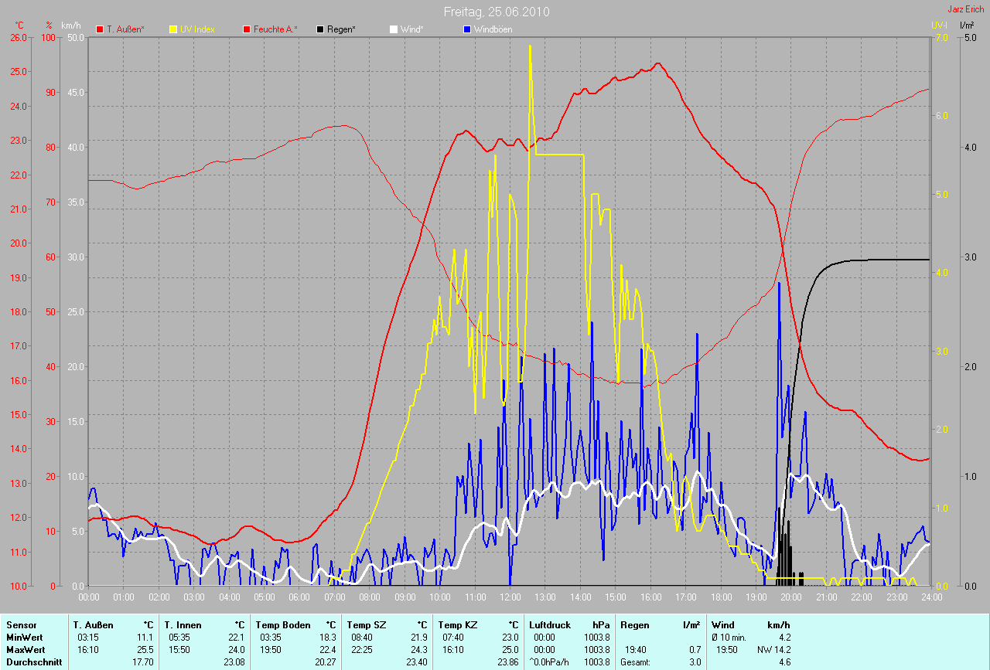Click the Temp SZ maximum time '22:25'
The width and height of the screenshot is (990, 670).
click(x=362, y=649)
